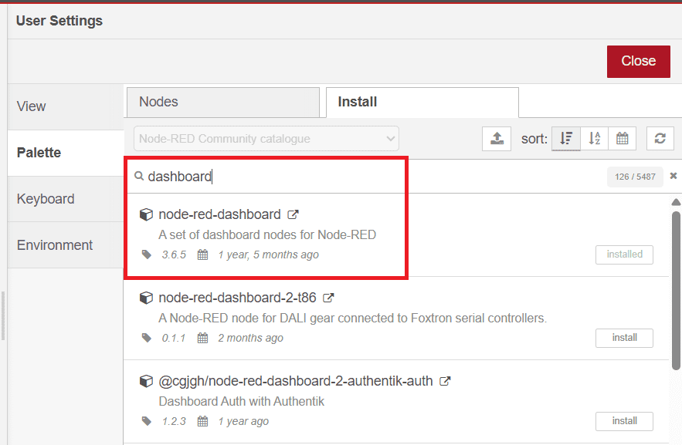Open the Environment settings section
Image resolution: width=682 pixels, height=445 pixels.
tap(55, 244)
